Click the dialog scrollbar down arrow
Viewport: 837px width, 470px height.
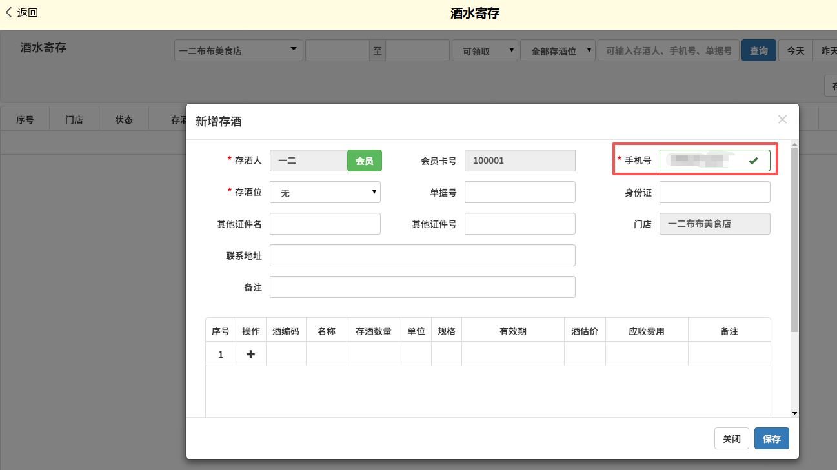[x=794, y=413]
